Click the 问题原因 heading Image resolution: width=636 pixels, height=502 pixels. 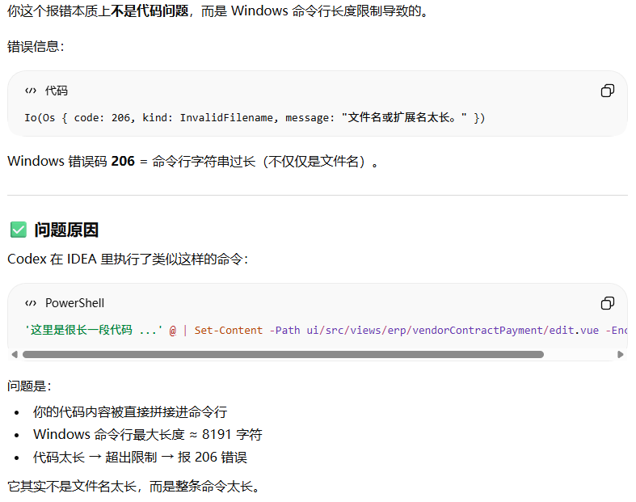66,230
